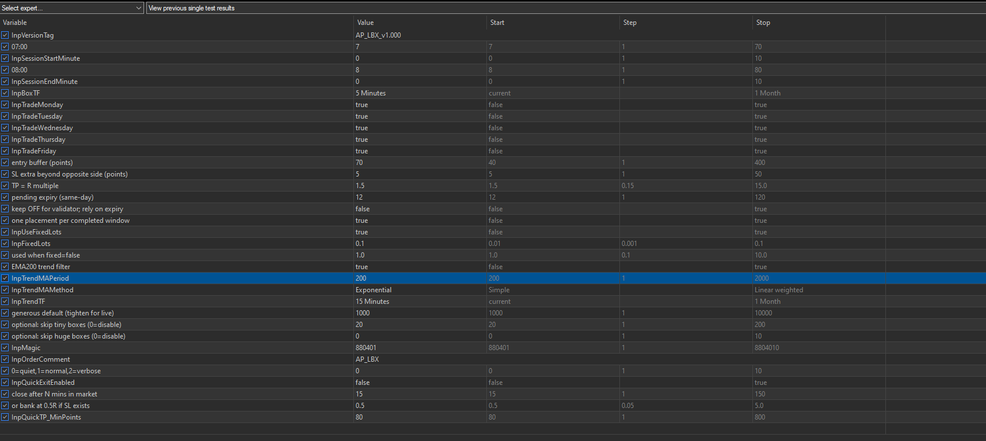986x441 pixels.
Task: Toggle the TP = R multiple checkbox
Action: [x=5, y=186]
